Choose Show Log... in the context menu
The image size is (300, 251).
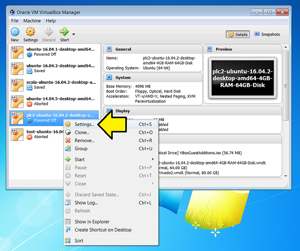coord(111,203)
